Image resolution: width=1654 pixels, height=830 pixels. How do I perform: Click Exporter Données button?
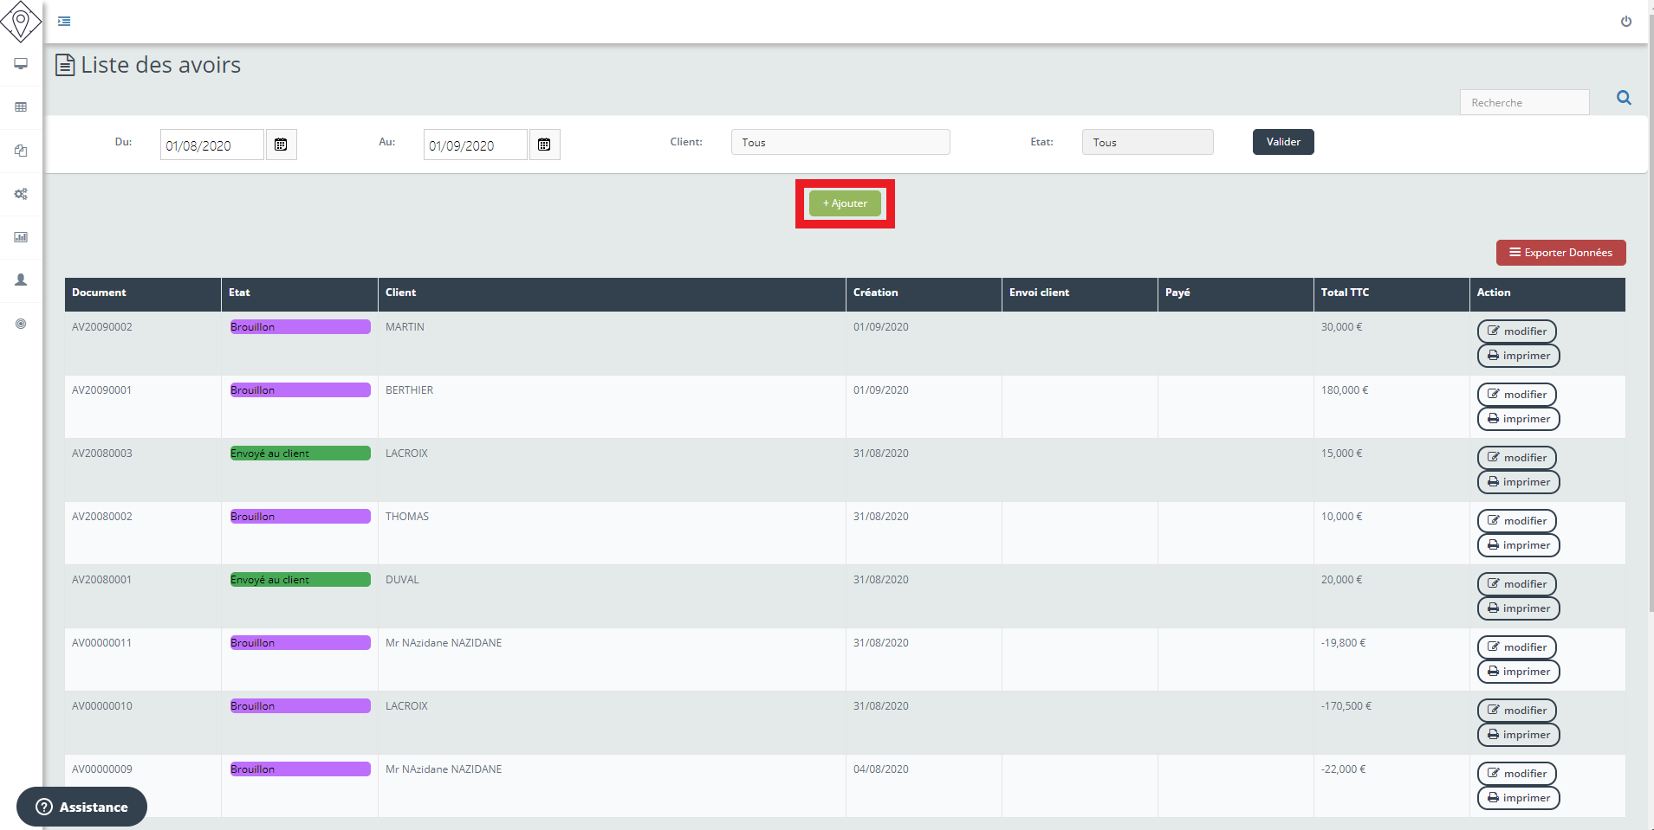coord(1560,253)
